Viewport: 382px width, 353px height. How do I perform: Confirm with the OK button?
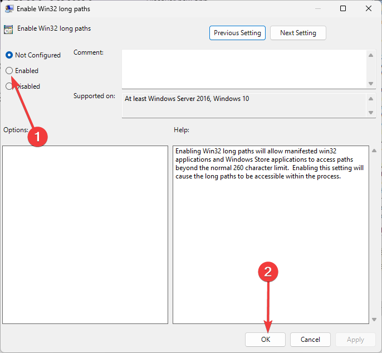(265, 340)
